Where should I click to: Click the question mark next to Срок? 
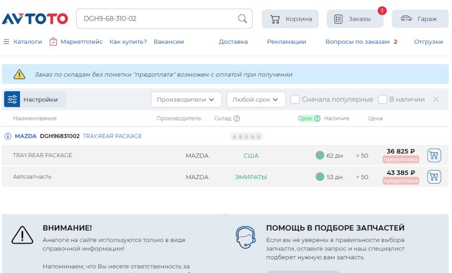(317, 118)
